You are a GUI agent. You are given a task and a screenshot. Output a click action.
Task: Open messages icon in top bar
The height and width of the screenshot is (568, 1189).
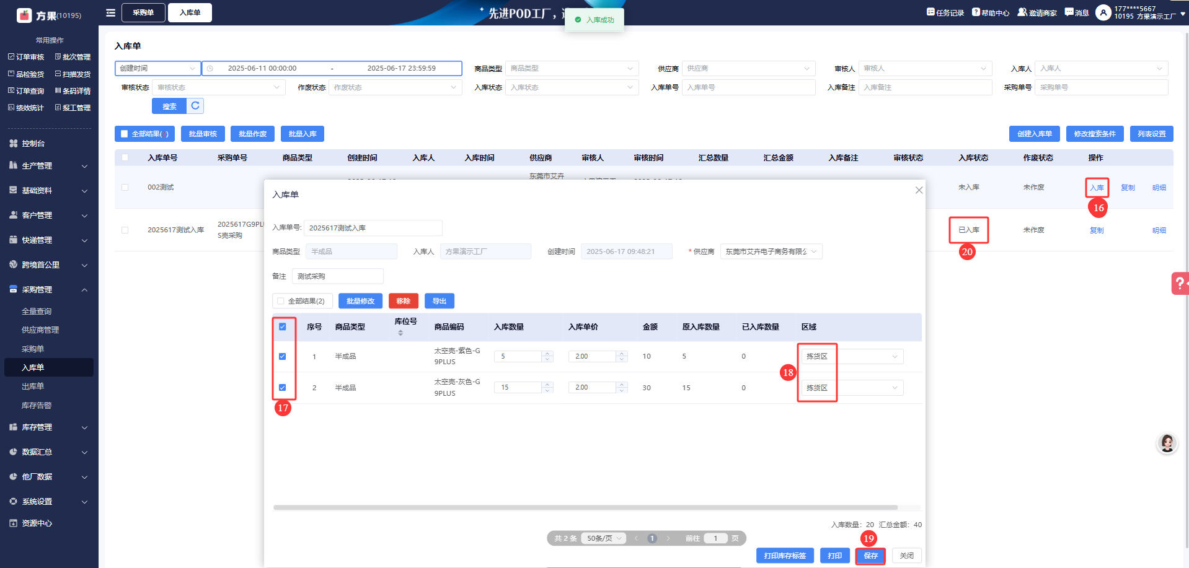pyautogui.click(x=1069, y=12)
